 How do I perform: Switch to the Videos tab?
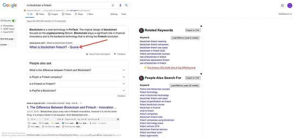(67, 14)
